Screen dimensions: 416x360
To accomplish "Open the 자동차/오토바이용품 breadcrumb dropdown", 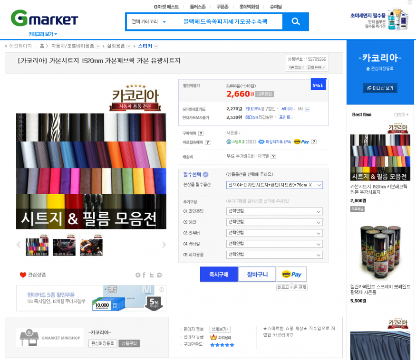I will point(98,46).
